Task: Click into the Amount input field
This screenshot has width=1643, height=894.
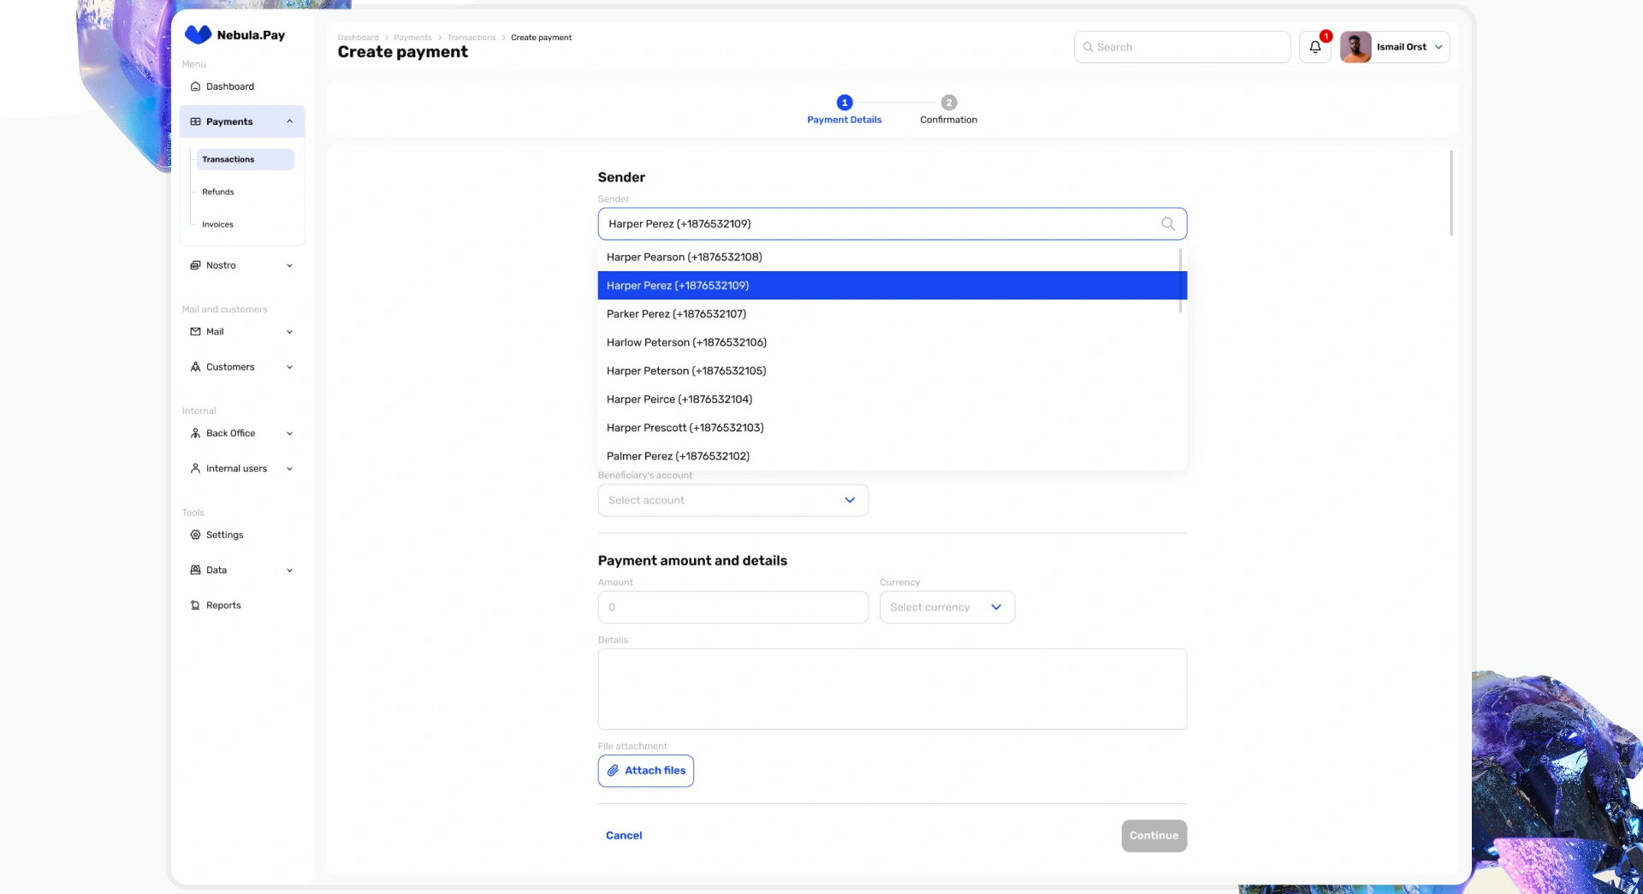Action: click(733, 607)
